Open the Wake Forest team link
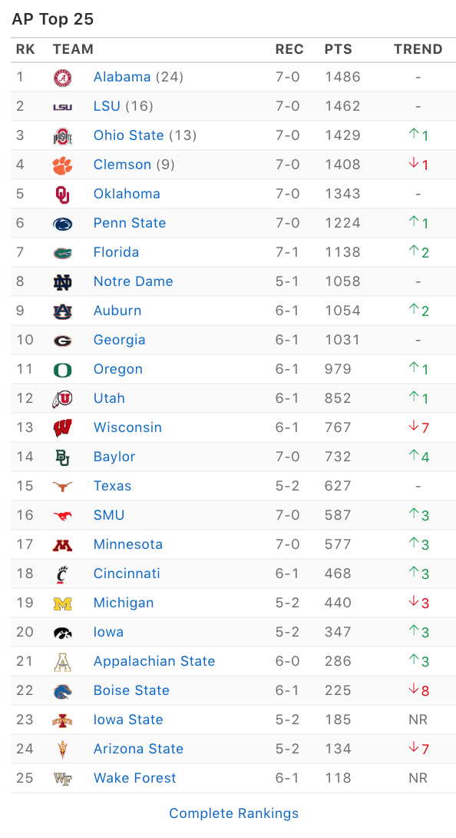This screenshot has height=838, width=456. coord(134,778)
